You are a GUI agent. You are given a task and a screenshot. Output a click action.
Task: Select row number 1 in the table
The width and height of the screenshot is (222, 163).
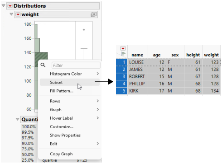[121, 62]
